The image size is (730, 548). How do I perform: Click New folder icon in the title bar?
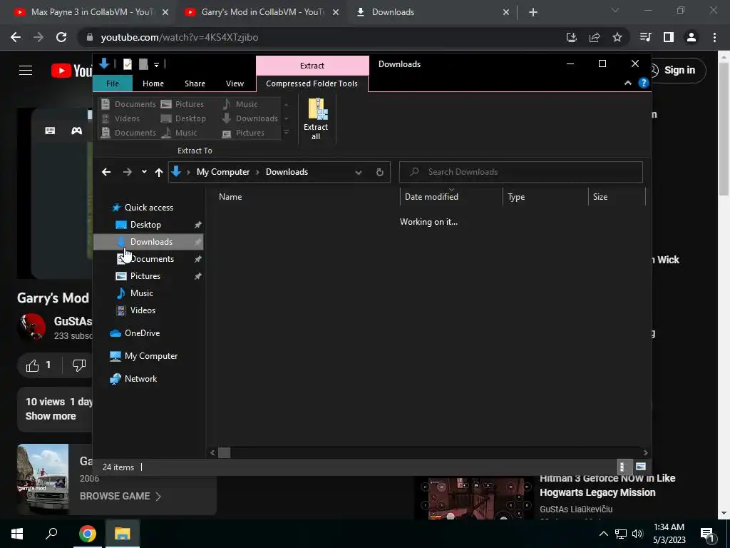143,64
